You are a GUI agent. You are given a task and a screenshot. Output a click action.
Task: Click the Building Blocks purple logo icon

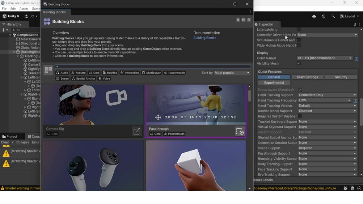click(x=47, y=22)
